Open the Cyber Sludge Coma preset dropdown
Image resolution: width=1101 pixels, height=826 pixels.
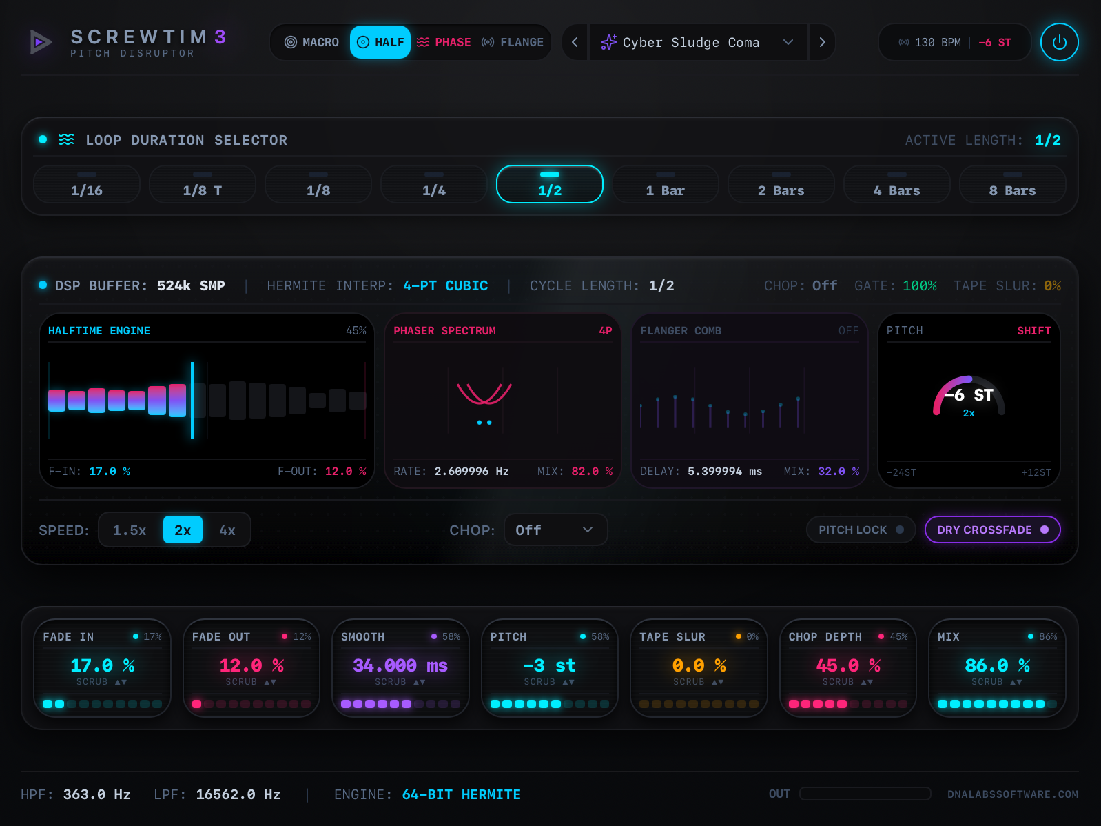698,42
